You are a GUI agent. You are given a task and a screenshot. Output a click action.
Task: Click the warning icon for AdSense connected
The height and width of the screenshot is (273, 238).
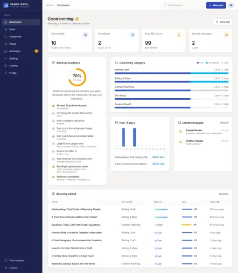[x=53, y=177]
